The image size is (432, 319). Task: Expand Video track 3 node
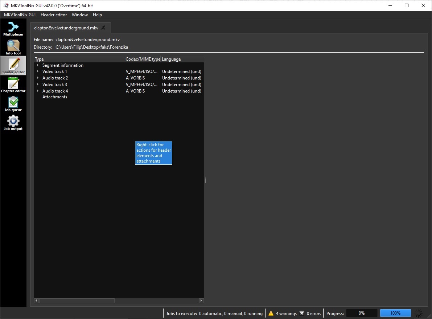(38, 85)
